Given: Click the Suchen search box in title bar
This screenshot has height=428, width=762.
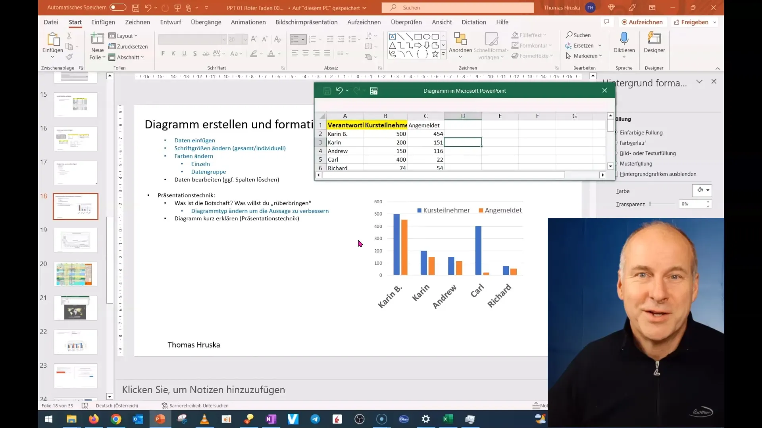Looking at the screenshot, I should (x=458, y=8).
